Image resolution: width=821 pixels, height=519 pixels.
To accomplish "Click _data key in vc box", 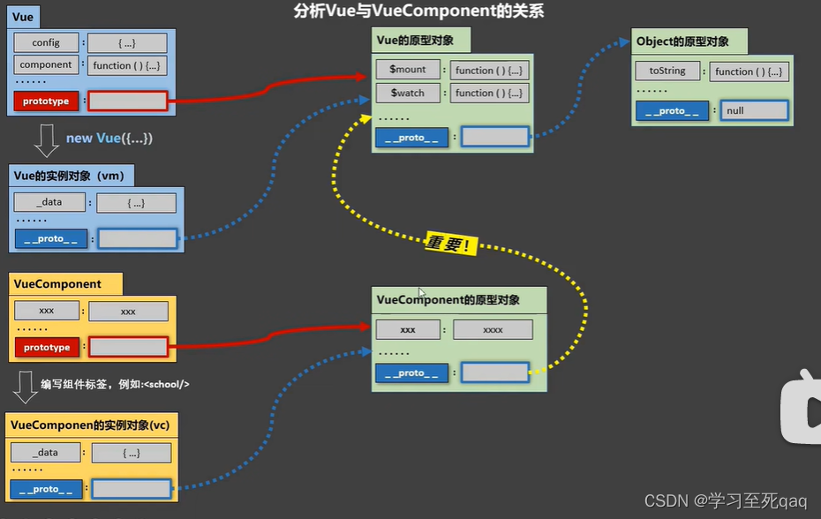I will click(x=46, y=453).
